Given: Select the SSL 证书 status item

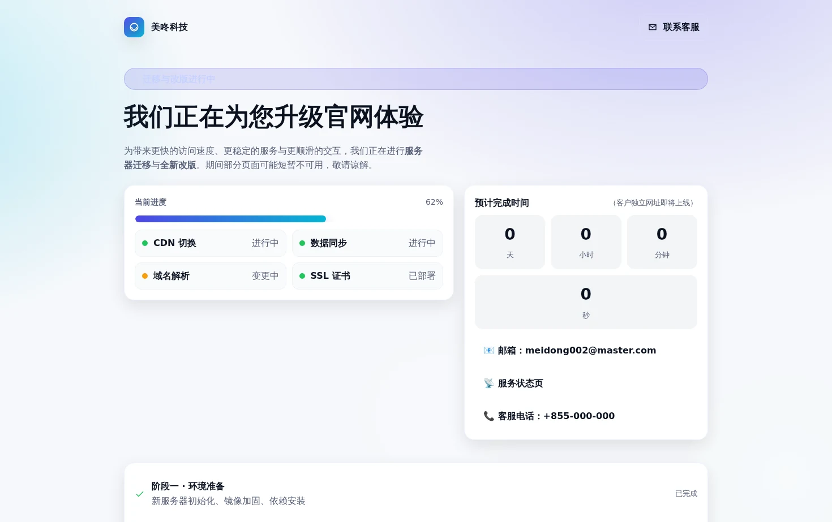Looking at the screenshot, I should [x=367, y=276].
